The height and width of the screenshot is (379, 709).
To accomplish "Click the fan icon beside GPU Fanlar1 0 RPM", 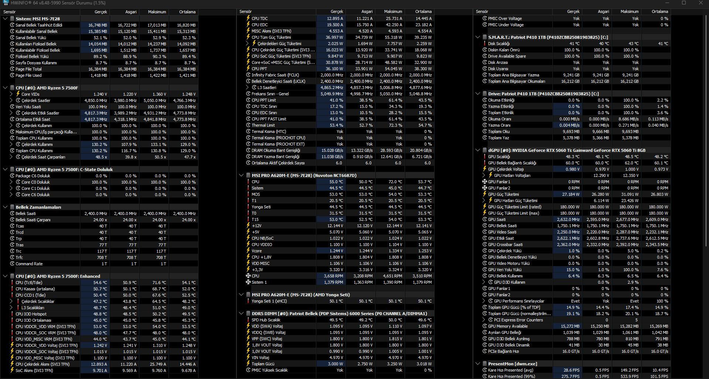I will 485,182.
